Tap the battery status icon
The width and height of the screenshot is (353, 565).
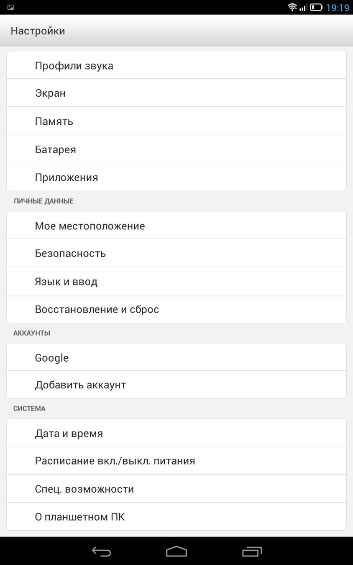316,8
